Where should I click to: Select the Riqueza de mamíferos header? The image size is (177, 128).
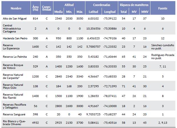pyautogui.click(x=134, y=5)
